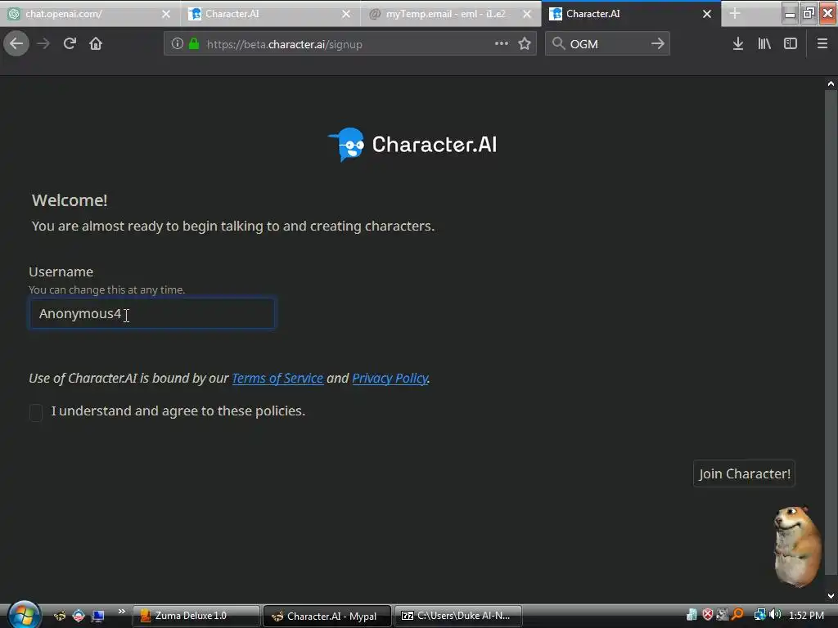Select Character.AI - Mypal taskbar button
This screenshot has width=838, height=628.
coord(327,616)
